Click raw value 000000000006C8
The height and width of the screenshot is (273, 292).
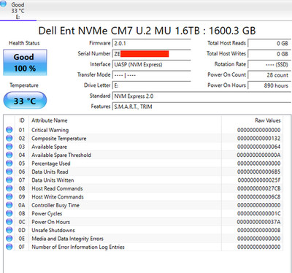coord(259,197)
